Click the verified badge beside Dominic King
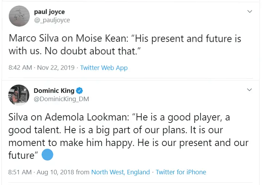262x185 pixels. pyautogui.click(x=80, y=91)
